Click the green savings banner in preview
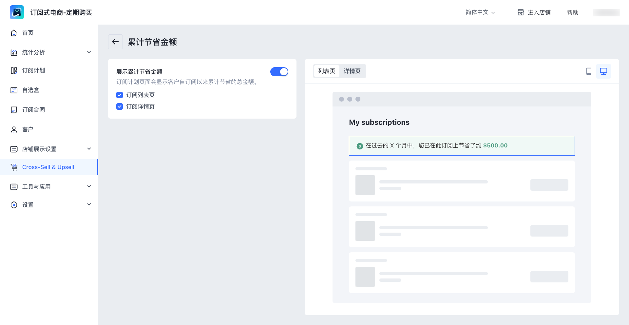 pyautogui.click(x=462, y=146)
